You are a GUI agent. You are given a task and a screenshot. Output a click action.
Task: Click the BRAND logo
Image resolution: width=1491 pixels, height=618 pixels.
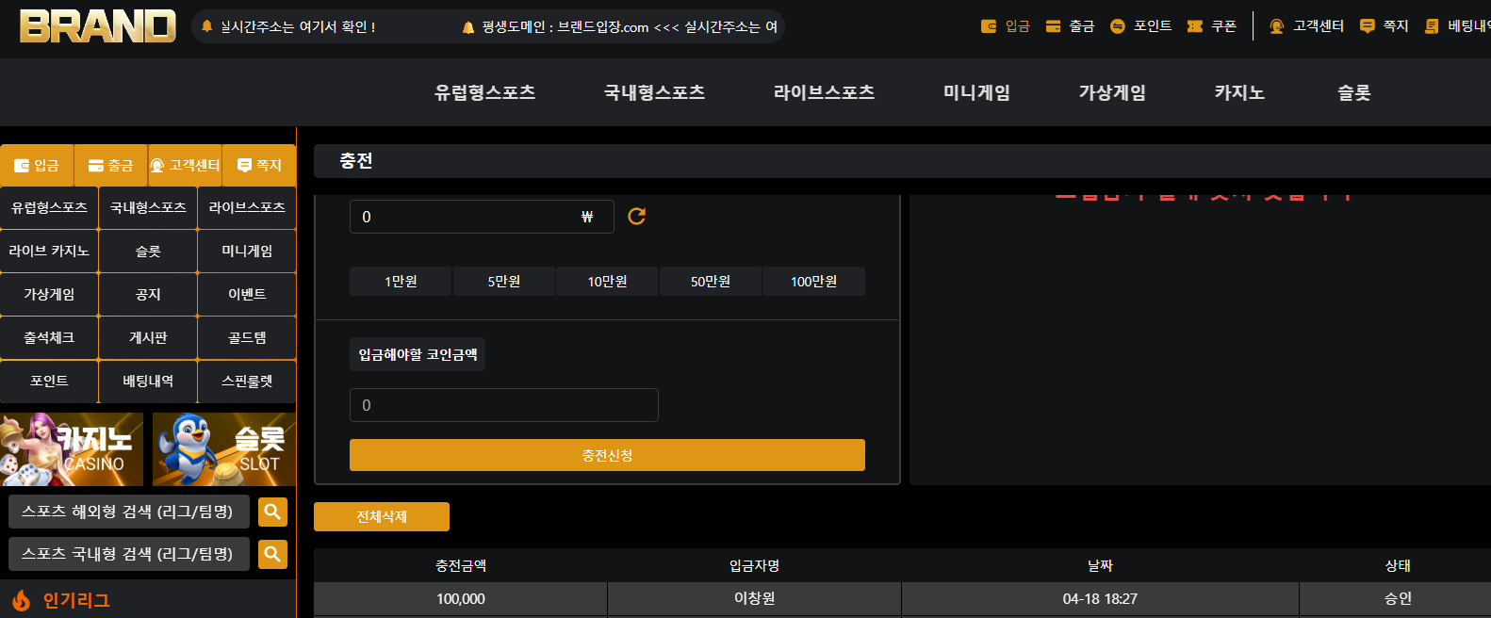point(98,26)
